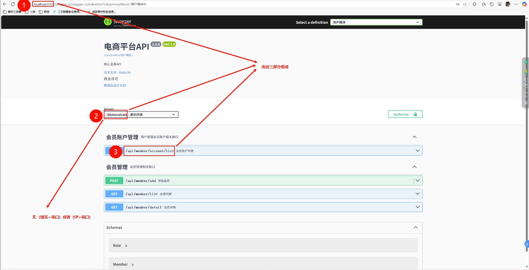Viewport: 529px width, 270px height.
Task: Open the 技术支持 - Website link
Action: (117, 73)
